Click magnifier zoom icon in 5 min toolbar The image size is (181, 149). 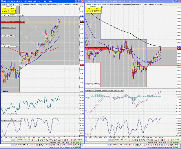[55, 140]
